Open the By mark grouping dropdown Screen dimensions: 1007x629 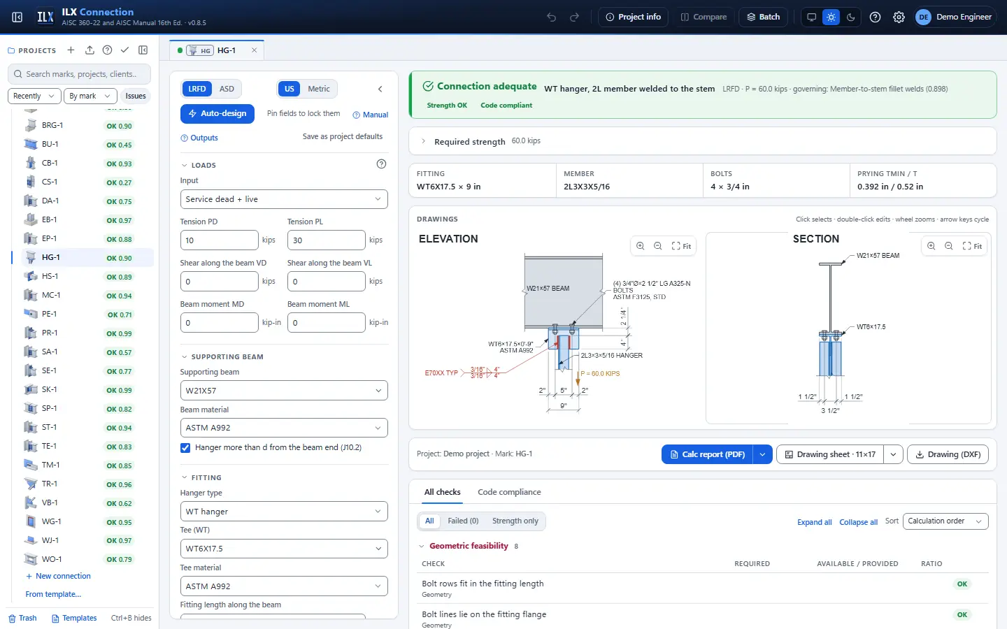[x=90, y=96]
